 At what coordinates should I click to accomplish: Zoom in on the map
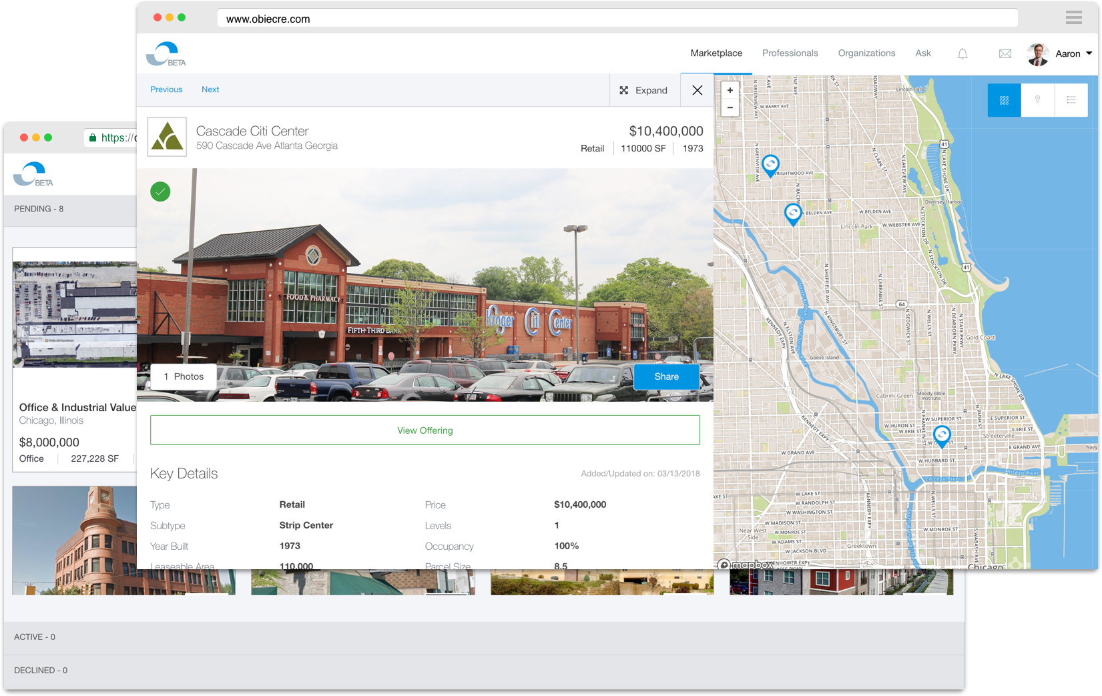(730, 90)
